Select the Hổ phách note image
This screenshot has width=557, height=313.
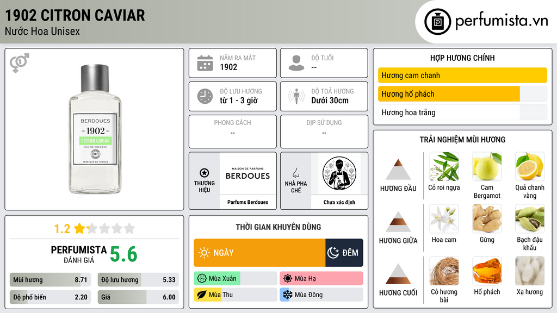[x=487, y=271]
